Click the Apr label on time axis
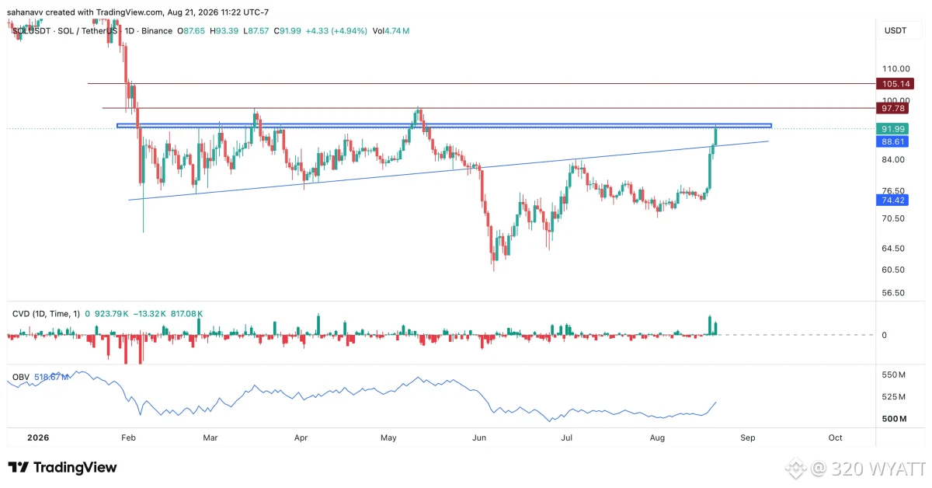Image resolution: width=932 pixels, height=488 pixels. point(301,437)
